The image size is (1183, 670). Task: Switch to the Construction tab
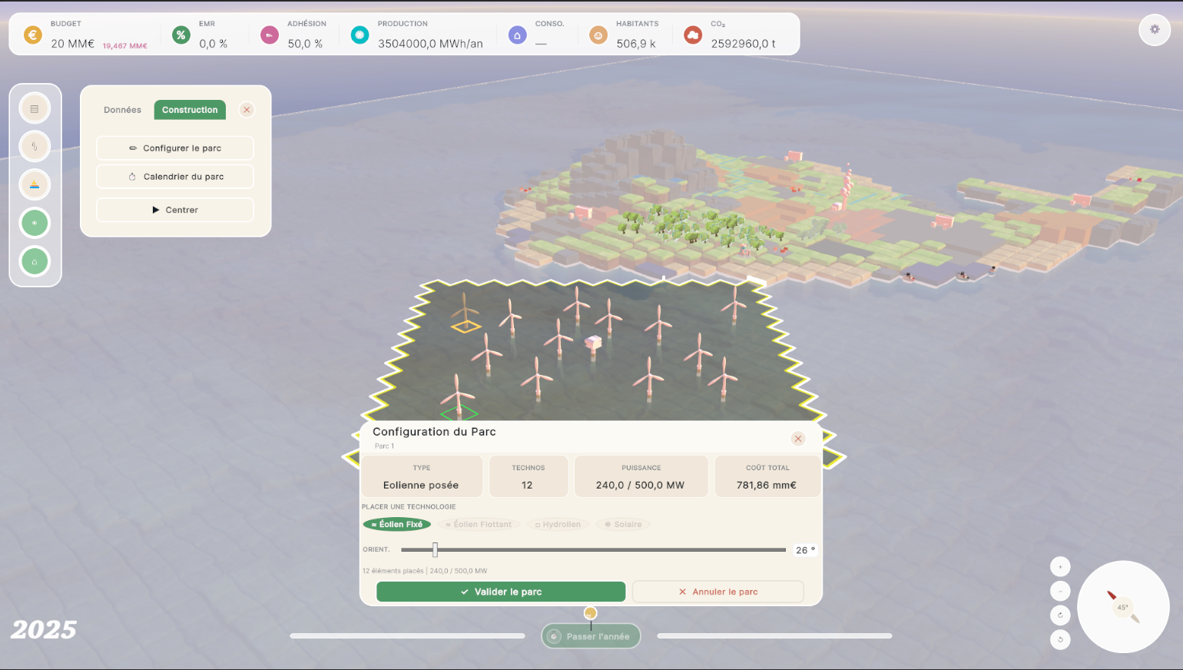[190, 110]
